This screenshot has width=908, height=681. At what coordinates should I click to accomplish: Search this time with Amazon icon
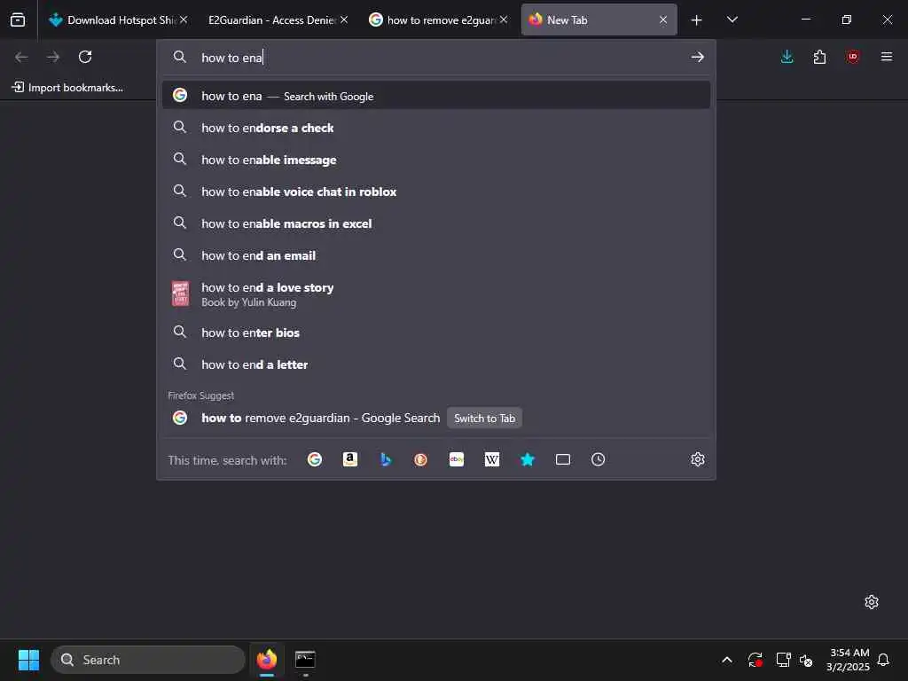(349, 459)
